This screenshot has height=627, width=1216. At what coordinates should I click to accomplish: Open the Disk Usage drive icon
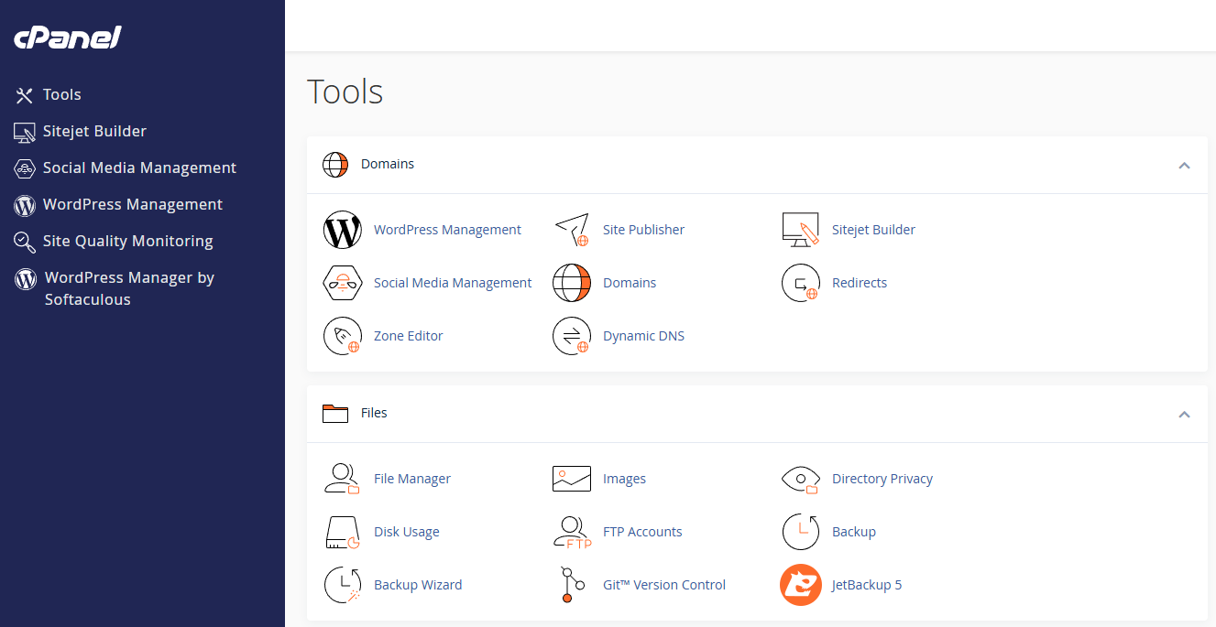(342, 532)
